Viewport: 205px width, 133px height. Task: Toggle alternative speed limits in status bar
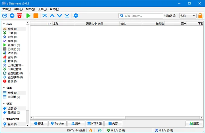pyautogui.click(x=100, y=130)
